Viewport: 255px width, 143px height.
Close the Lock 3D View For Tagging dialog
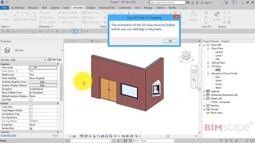(x=176, y=17)
